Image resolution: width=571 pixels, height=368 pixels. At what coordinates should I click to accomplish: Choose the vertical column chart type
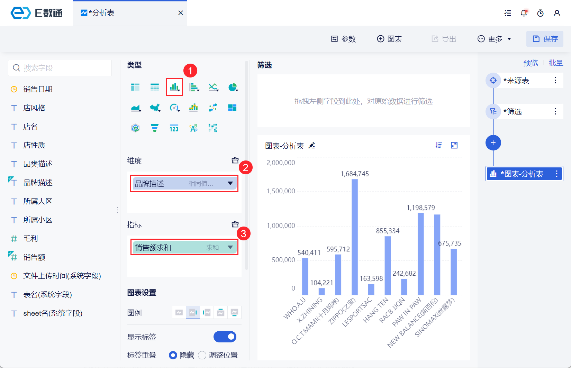(x=174, y=87)
